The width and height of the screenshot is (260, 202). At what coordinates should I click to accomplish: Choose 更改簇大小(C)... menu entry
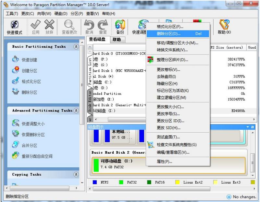(178, 107)
